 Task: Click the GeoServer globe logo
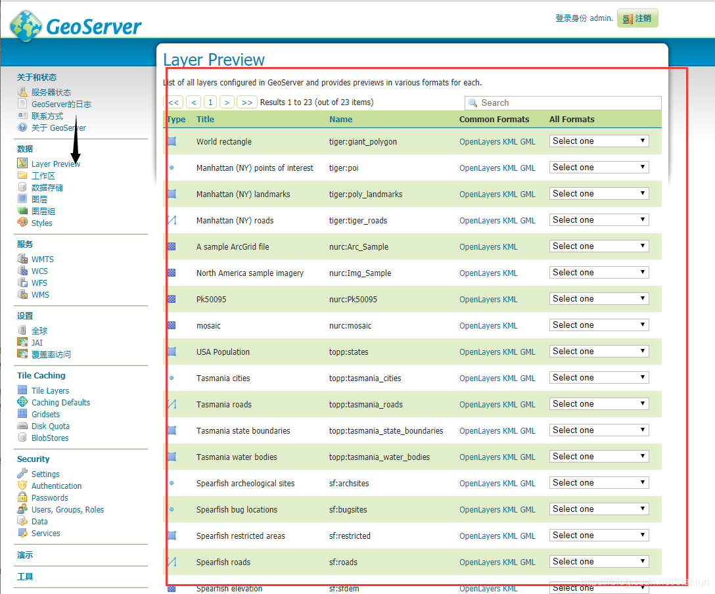26,26
